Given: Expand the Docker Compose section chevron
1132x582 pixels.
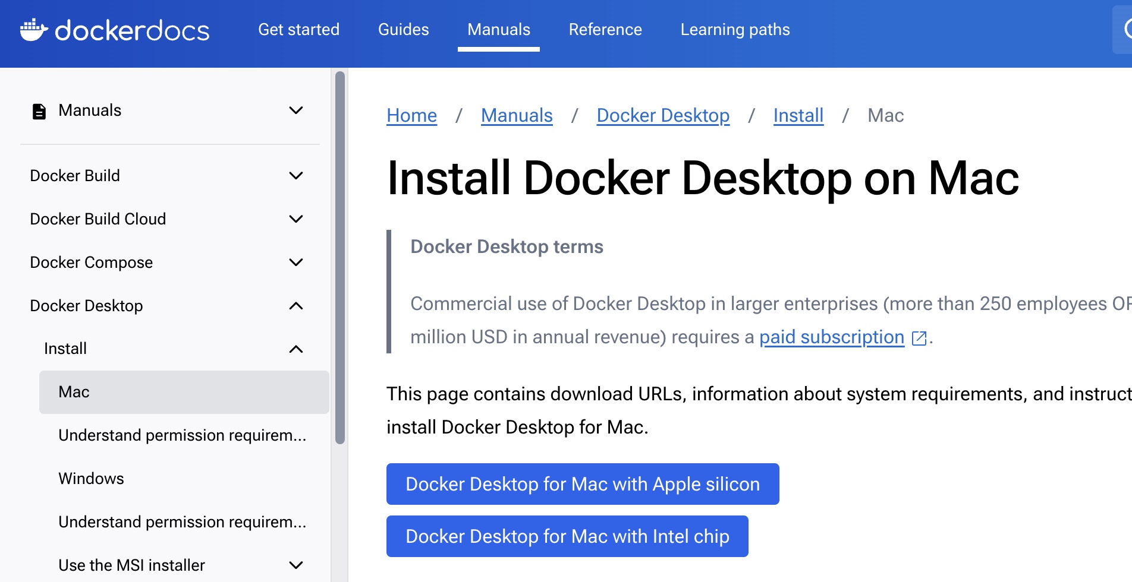Looking at the screenshot, I should coord(296,262).
